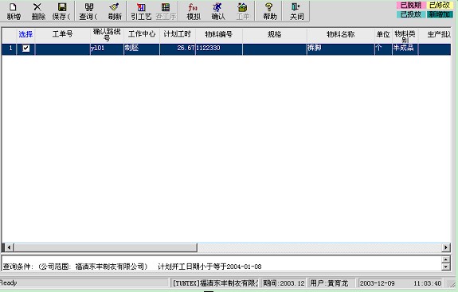Click the 单位 column header
458x292 pixels.
[383, 34]
